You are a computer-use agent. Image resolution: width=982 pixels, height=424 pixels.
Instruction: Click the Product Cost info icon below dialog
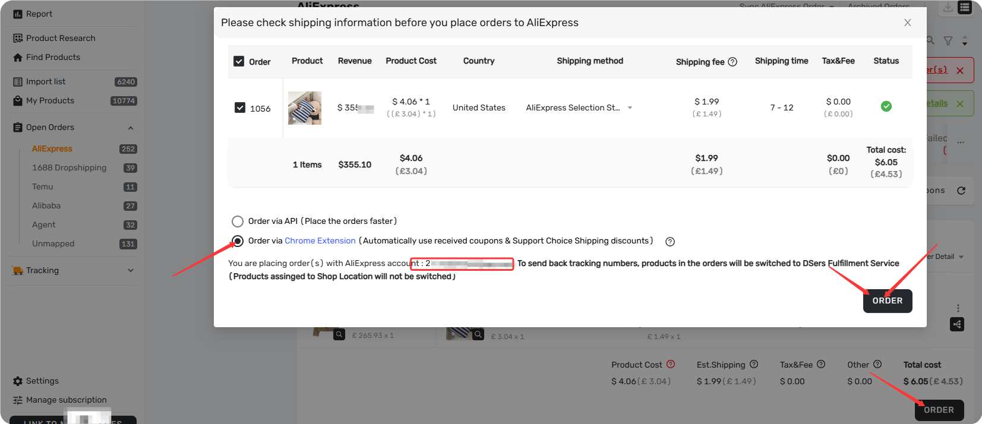(x=671, y=364)
